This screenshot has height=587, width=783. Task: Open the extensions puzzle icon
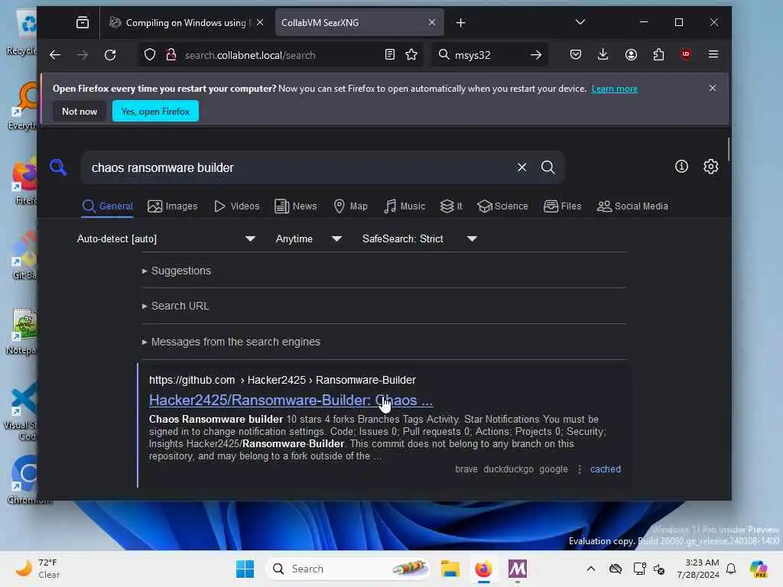click(x=658, y=55)
